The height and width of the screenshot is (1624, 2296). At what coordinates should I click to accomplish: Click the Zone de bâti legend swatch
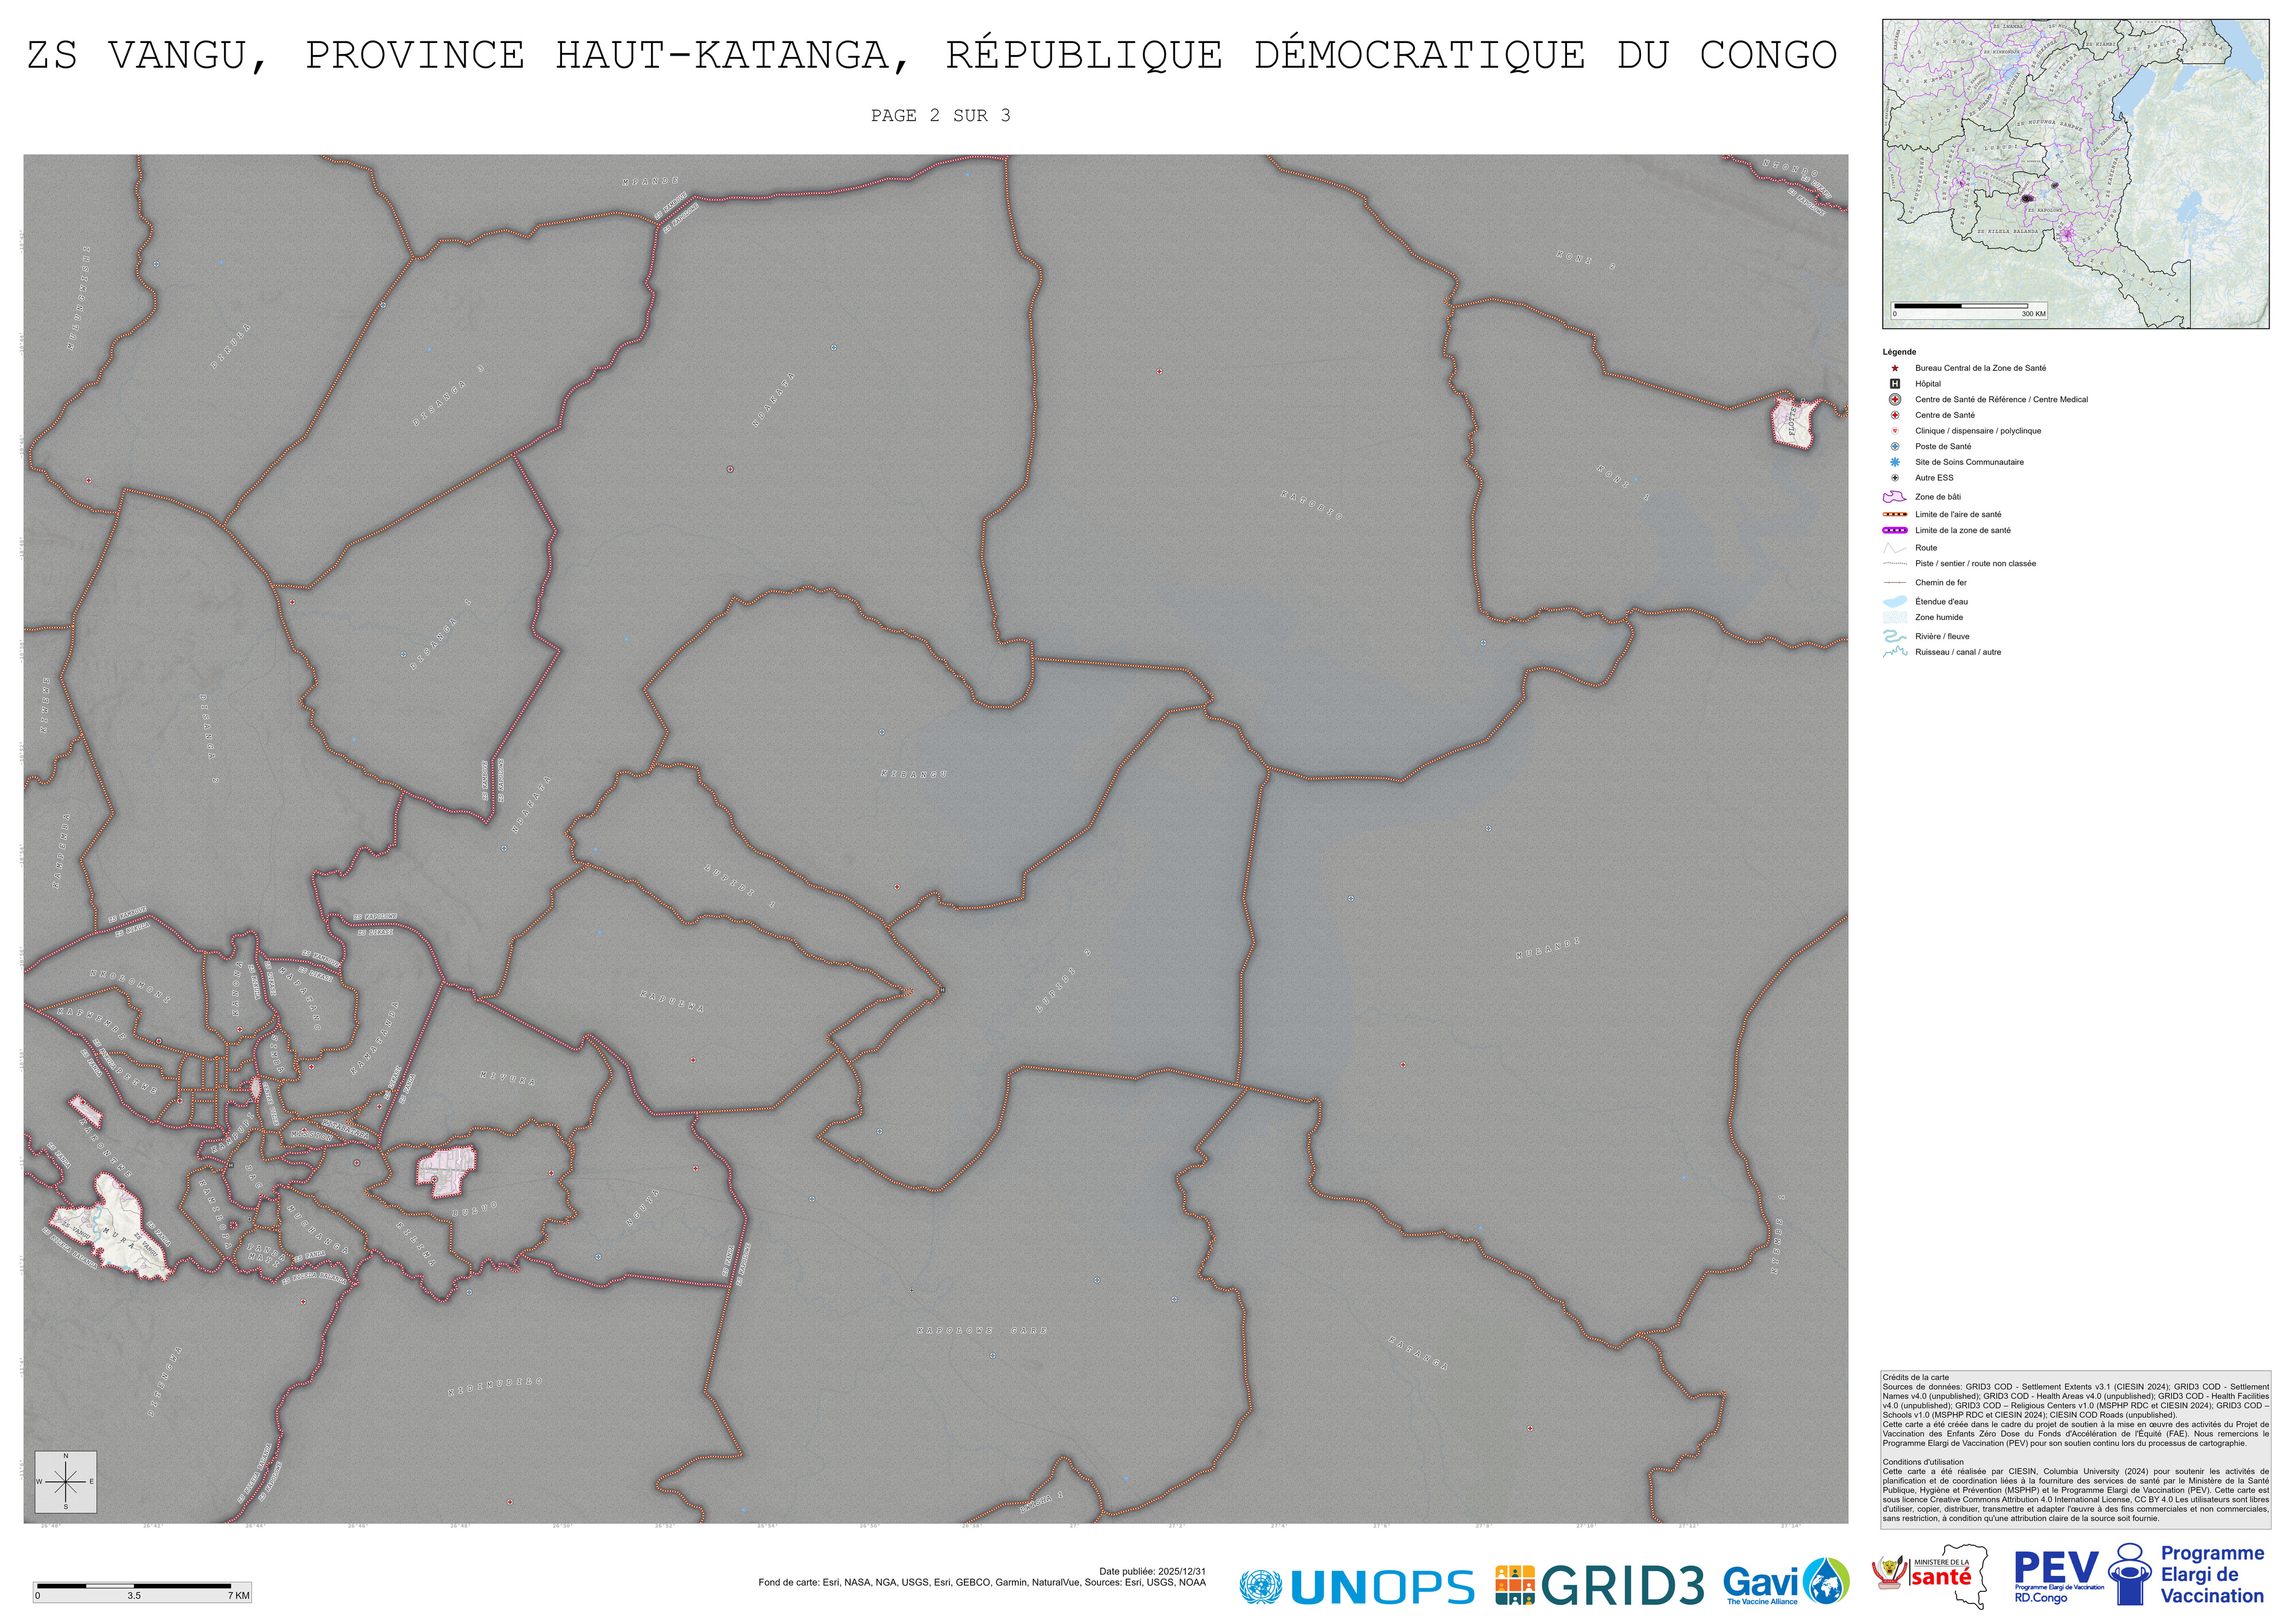pyautogui.click(x=1894, y=497)
